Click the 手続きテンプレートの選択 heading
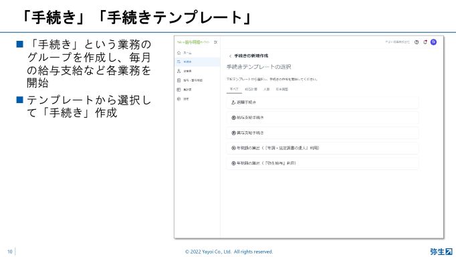The height and width of the screenshot is (257, 456). point(259,67)
